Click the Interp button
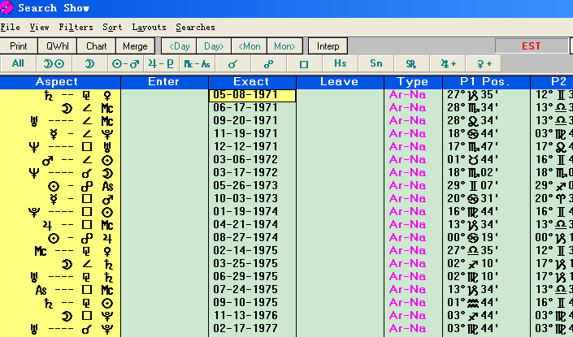This screenshot has width=573, height=337. (328, 46)
